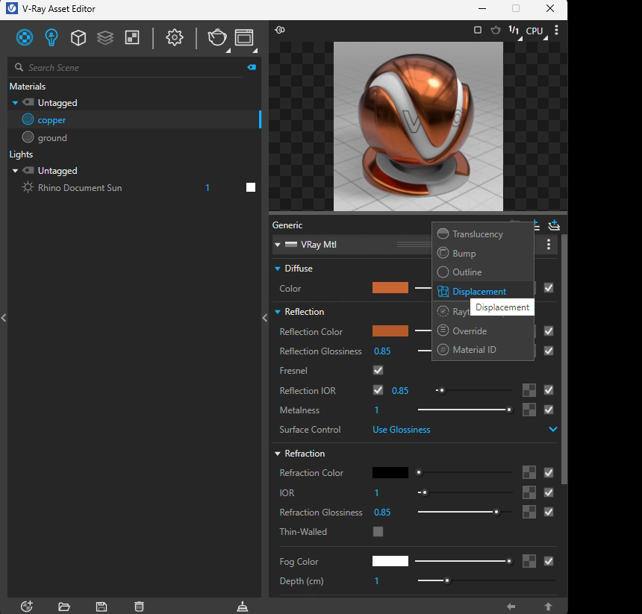This screenshot has width=642, height=614.
Task: Click the small teapot icon above the preview
Action: click(496, 30)
